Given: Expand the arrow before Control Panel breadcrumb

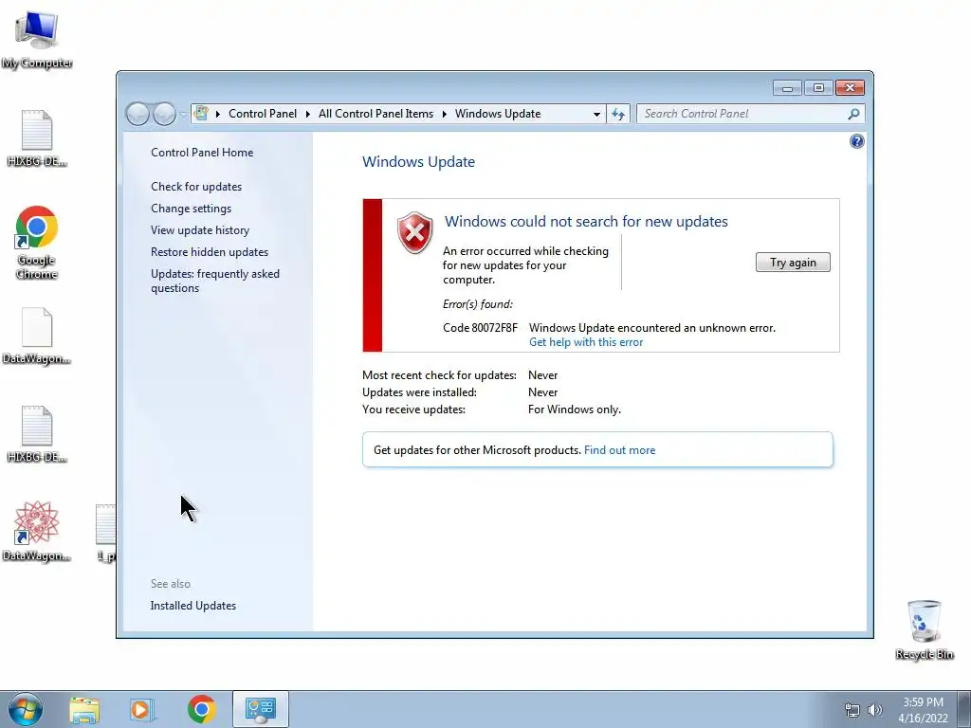Looking at the screenshot, I should (x=218, y=114).
